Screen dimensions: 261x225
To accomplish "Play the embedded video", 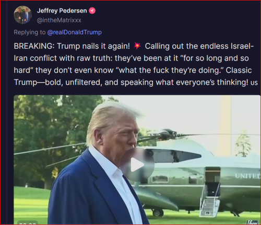I will tap(137, 165).
